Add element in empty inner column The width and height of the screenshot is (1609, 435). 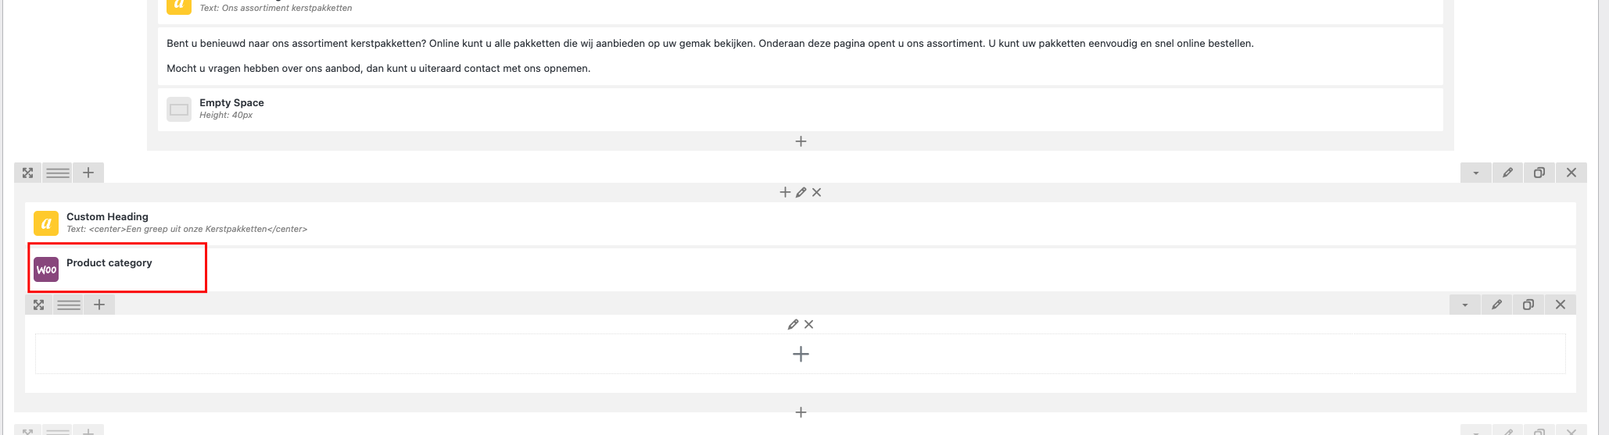[x=801, y=355]
